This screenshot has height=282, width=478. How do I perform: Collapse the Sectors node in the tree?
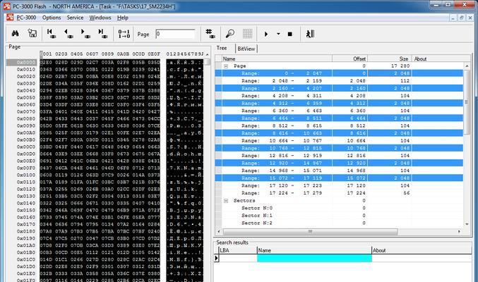(226, 201)
